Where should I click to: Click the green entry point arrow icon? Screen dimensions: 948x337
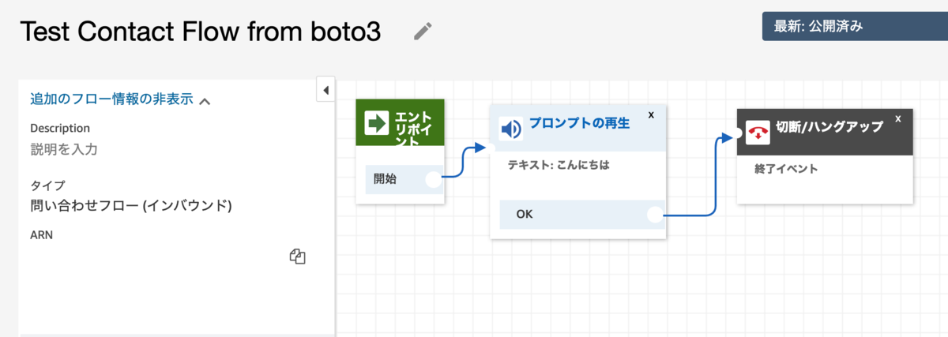coord(377,123)
